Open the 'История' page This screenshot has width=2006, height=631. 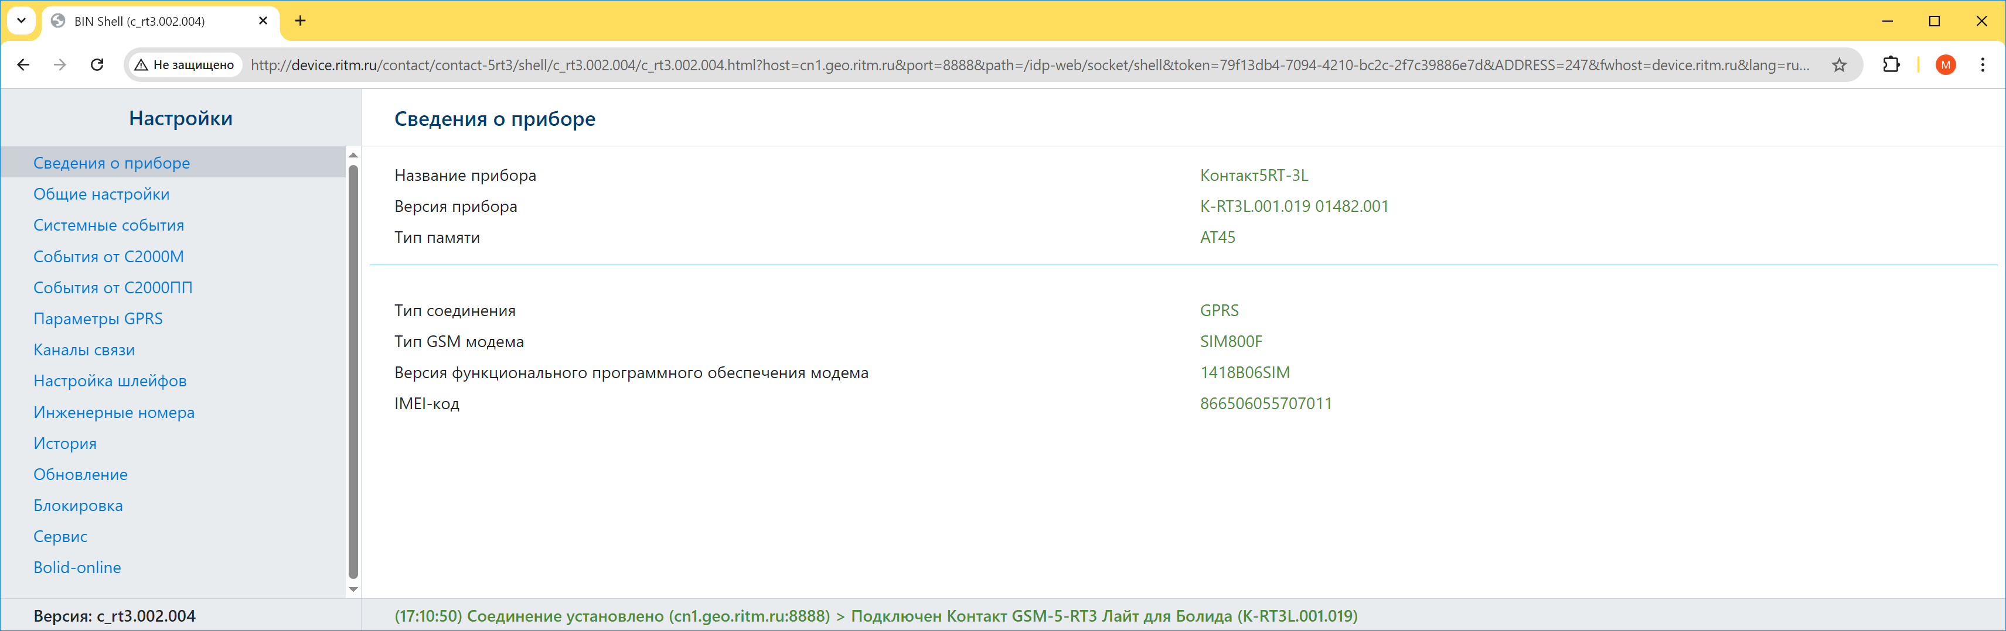(x=64, y=443)
